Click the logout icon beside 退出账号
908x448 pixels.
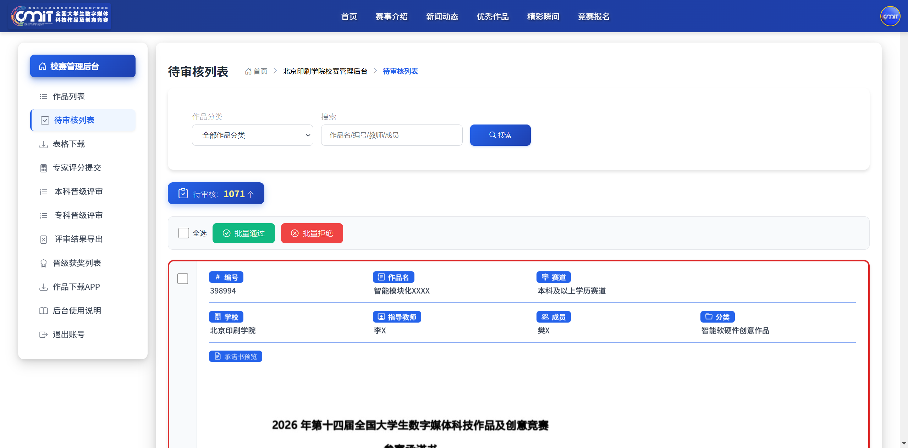[x=43, y=334]
